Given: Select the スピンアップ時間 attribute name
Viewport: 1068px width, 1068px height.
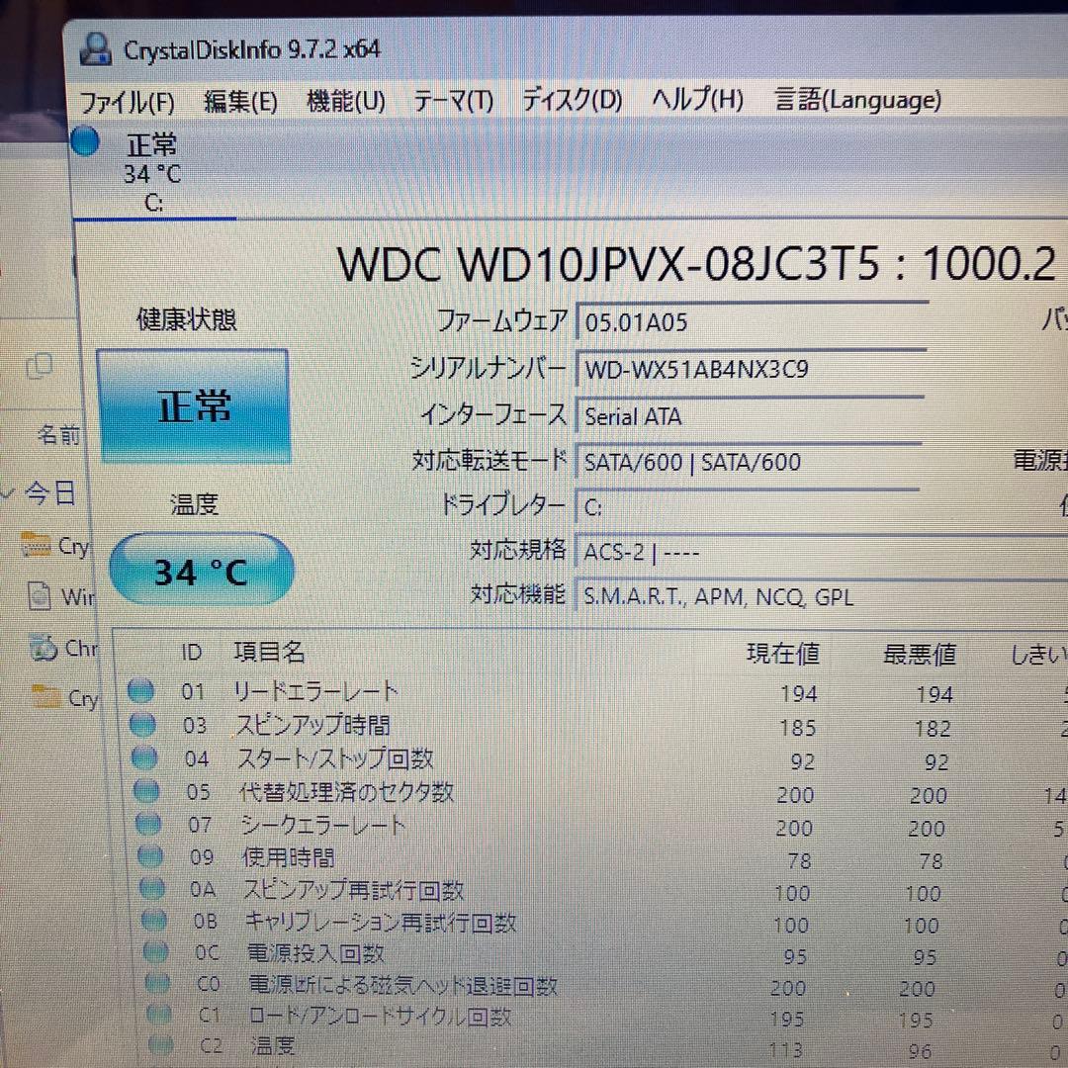Looking at the screenshot, I should click(x=312, y=726).
